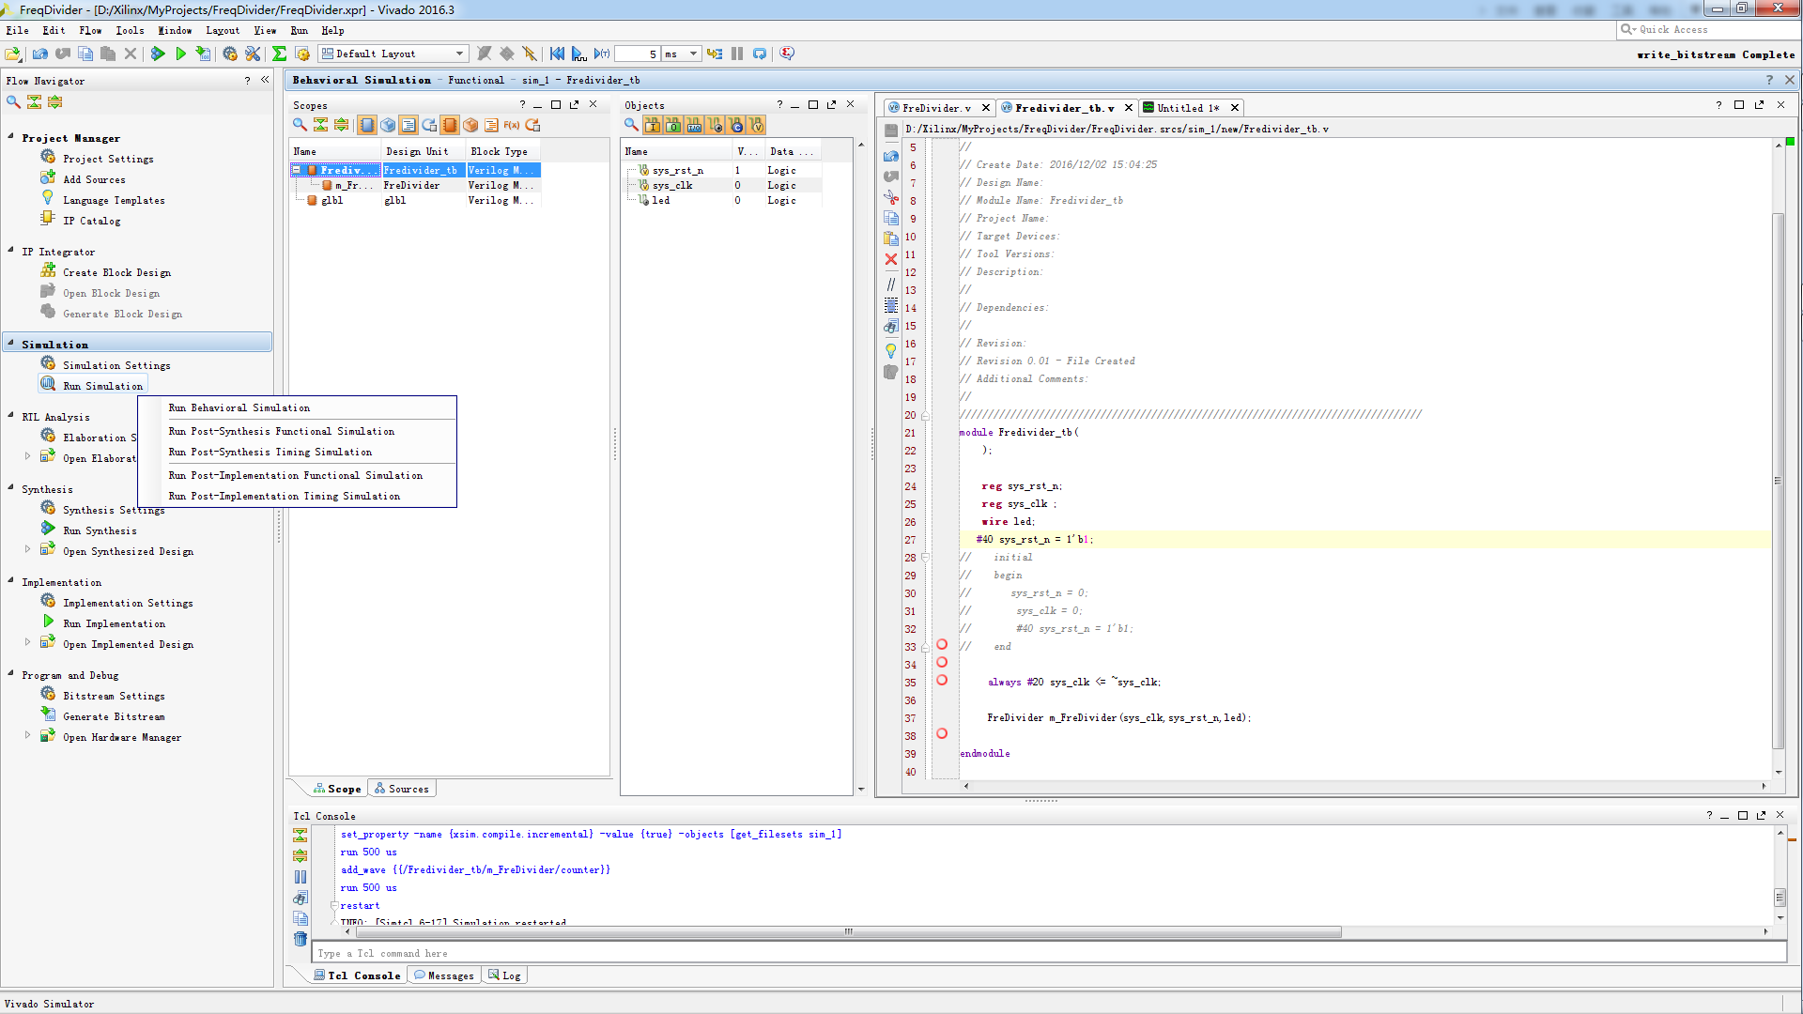Toggle the Input filter in Objects panel
This screenshot has height=1014, width=1803.
pos(653,125)
